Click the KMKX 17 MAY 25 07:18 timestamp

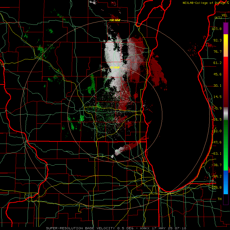[163, 228]
